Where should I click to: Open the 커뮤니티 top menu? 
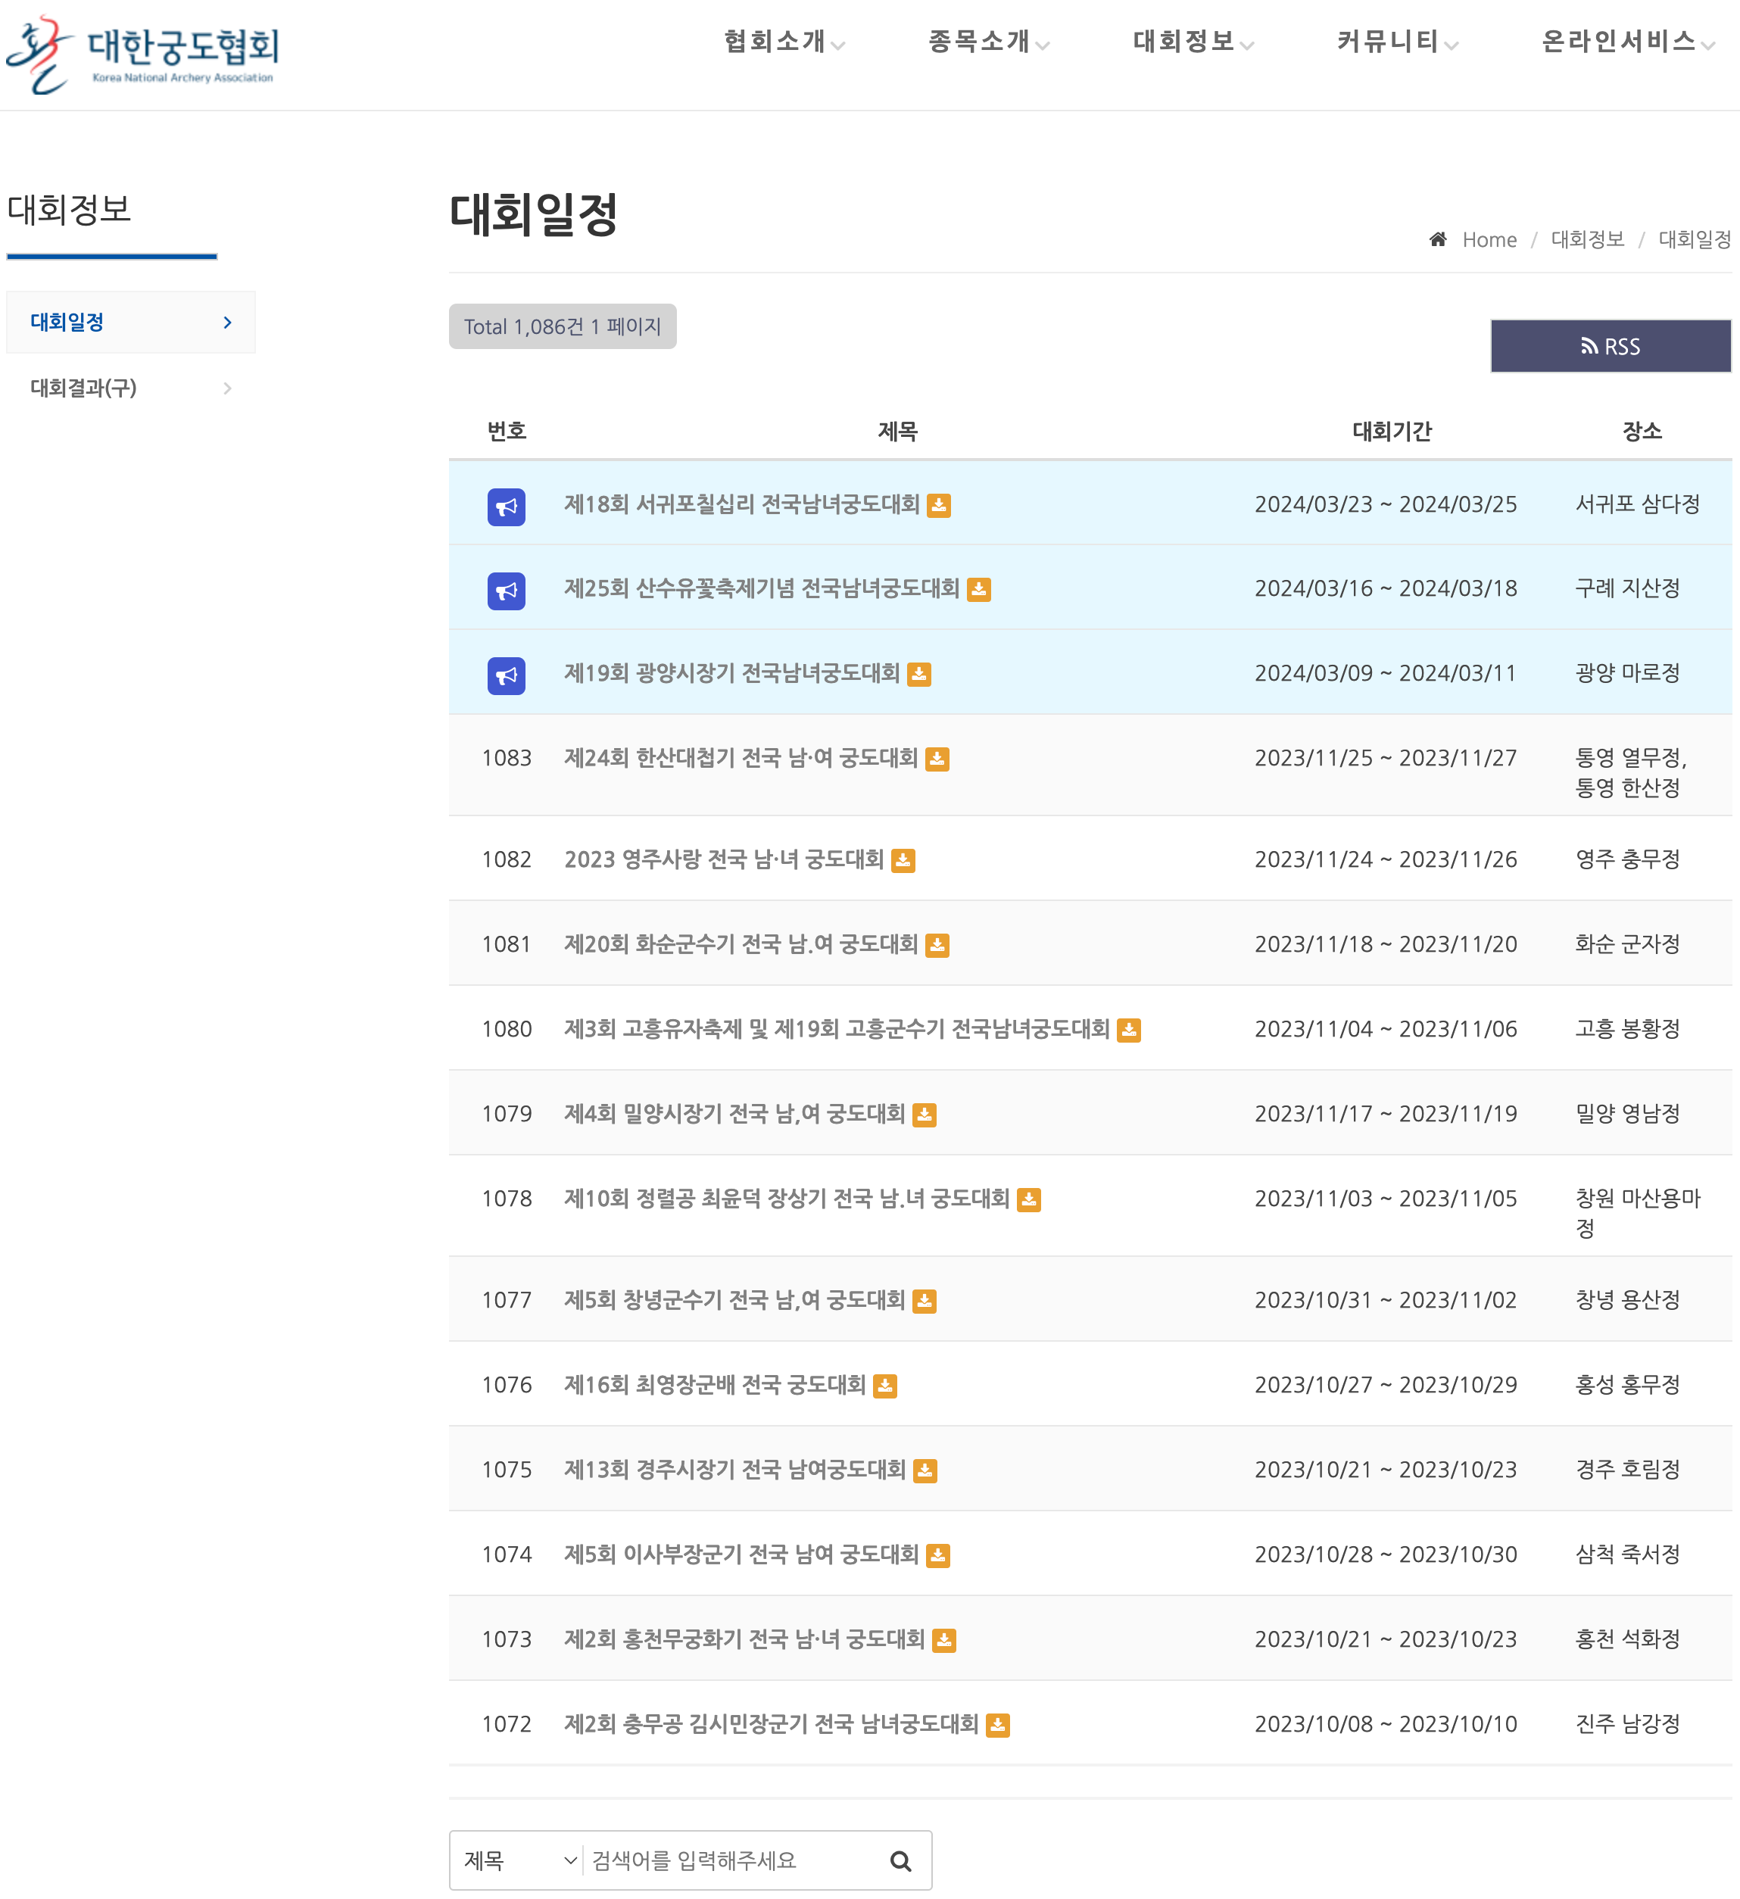click(x=1396, y=42)
